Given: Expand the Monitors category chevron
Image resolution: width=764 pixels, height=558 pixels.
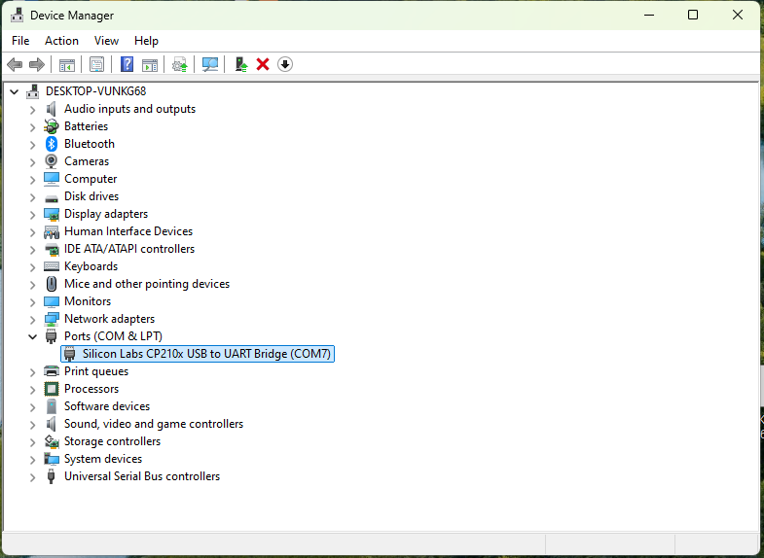Looking at the screenshot, I should point(33,302).
